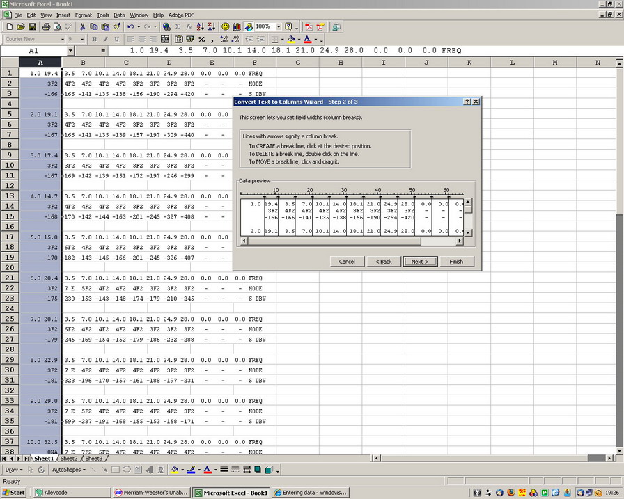This screenshot has width=624, height=499.
Task: Sort ascending with A-Z icon
Action: tap(200, 26)
